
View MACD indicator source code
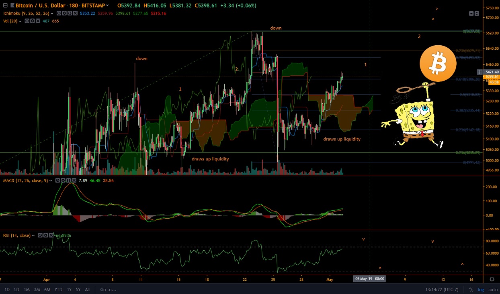click(68, 180)
